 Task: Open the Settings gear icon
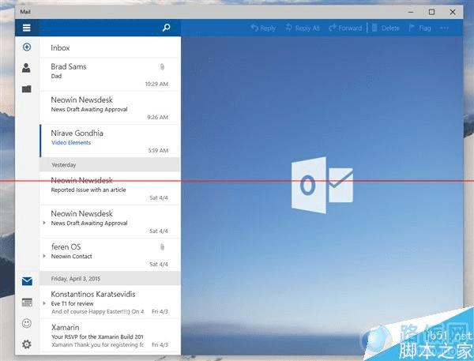point(27,344)
